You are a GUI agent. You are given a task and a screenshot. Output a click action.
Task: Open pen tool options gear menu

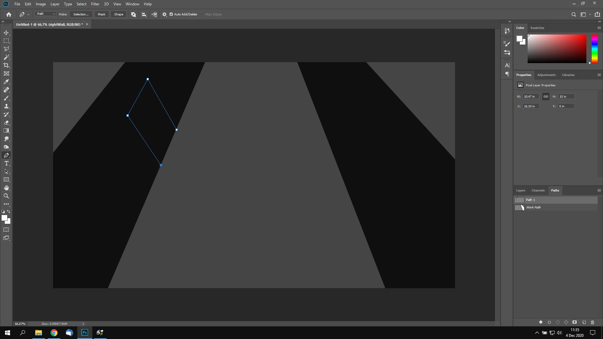coord(164,14)
